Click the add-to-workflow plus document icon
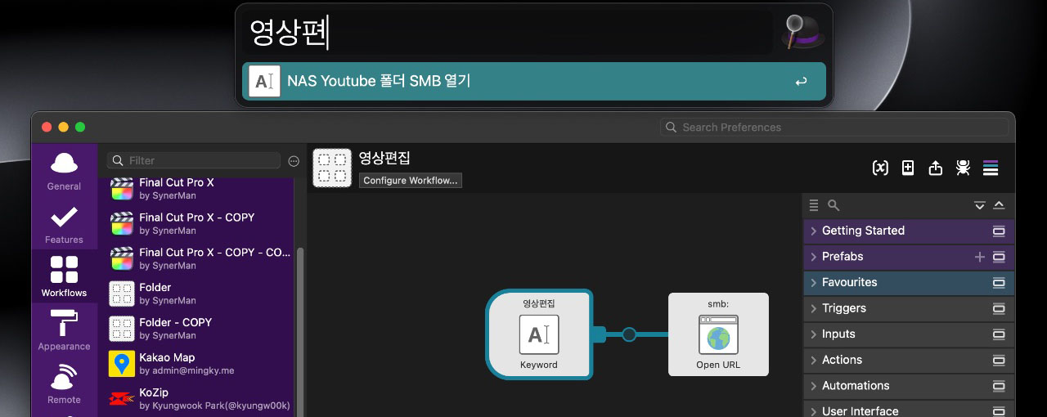The width and height of the screenshot is (1047, 417). coord(908,168)
